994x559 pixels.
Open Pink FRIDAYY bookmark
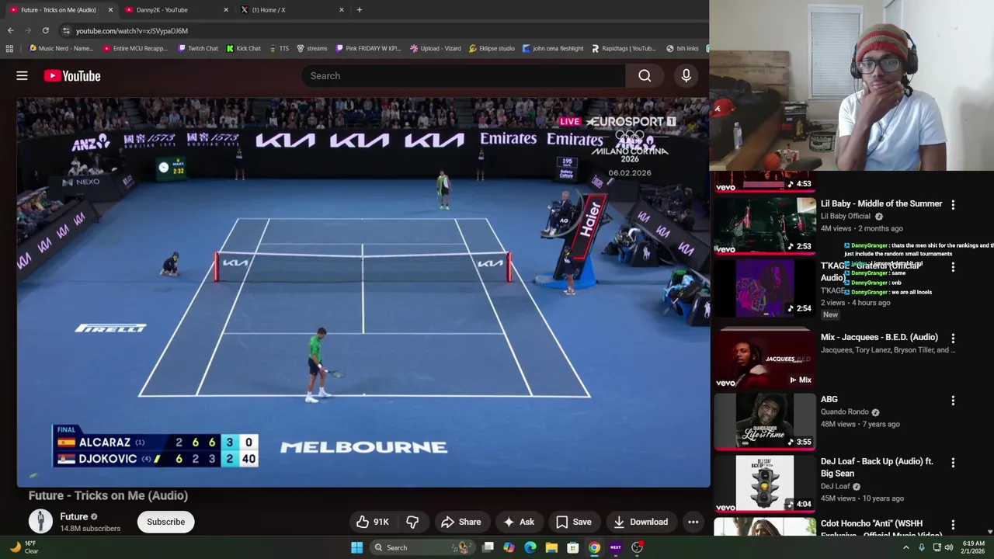coord(368,48)
